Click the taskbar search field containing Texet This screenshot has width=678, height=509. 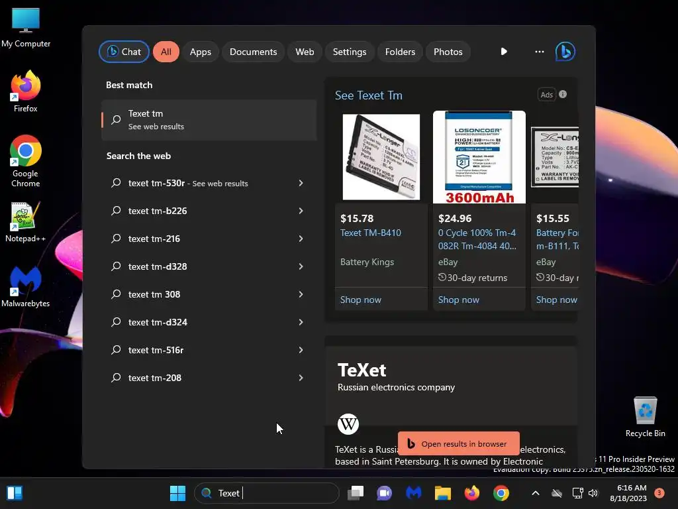click(267, 493)
